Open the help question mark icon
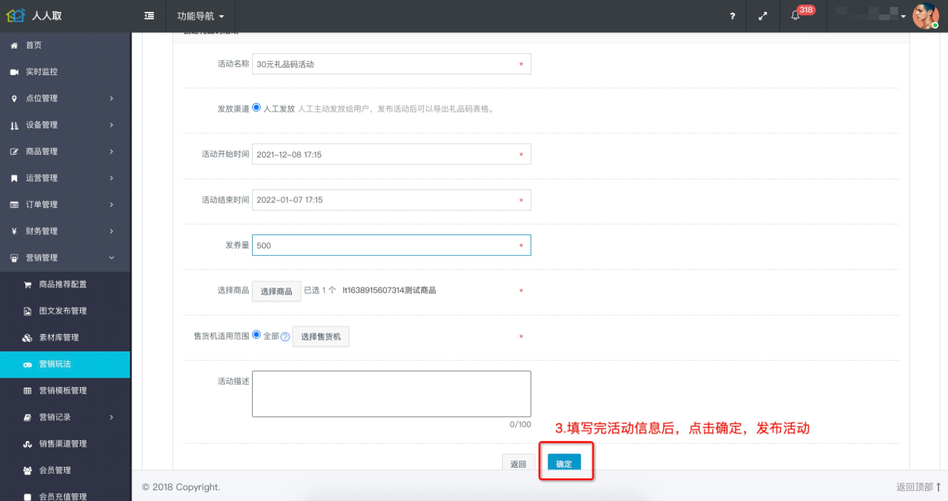Screen dimensions: 948x501 [732, 16]
